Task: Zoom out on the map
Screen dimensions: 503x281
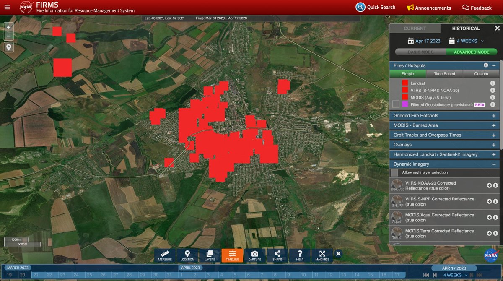Action: coord(9,36)
